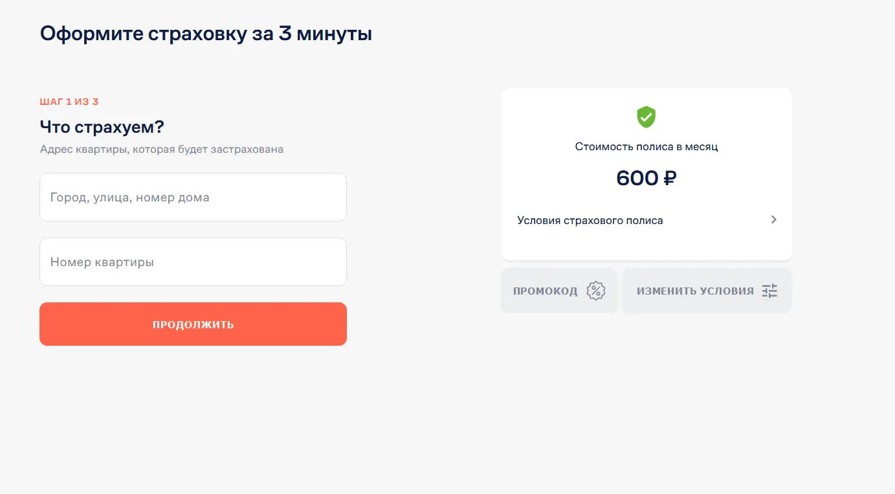The image size is (895, 494).
Task: Click the white policy cost card background
Action: 646,174
